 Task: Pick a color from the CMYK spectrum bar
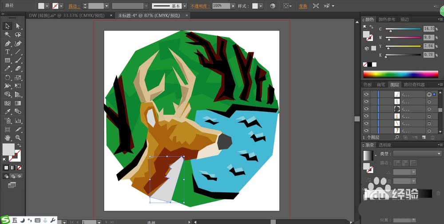click(x=400, y=74)
